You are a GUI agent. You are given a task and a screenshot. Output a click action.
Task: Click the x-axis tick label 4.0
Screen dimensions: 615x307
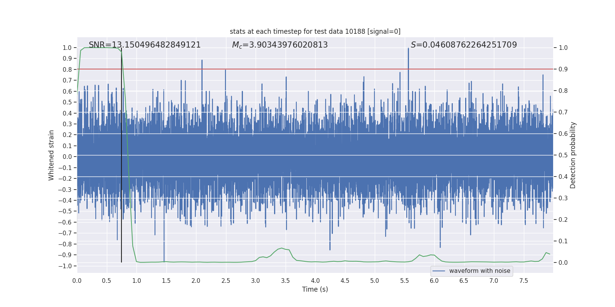pyautogui.click(x=315, y=281)
